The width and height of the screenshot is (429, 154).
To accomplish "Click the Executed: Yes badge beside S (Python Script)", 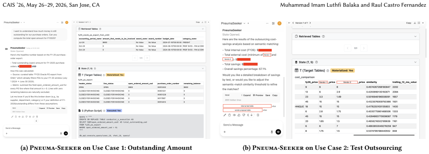I will [114, 110].
